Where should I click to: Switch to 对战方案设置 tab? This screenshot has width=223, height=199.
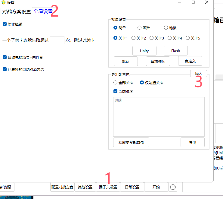(x=16, y=11)
